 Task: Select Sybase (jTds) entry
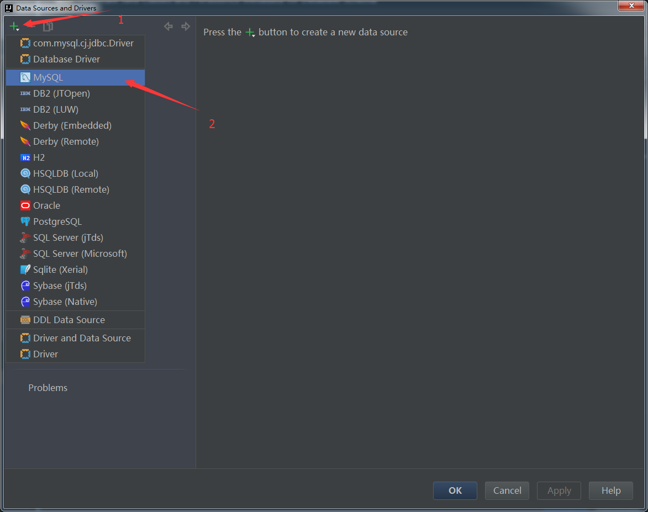[x=76, y=286]
